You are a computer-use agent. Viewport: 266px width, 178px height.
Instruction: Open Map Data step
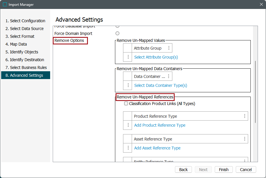pyautogui.click(x=18, y=44)
